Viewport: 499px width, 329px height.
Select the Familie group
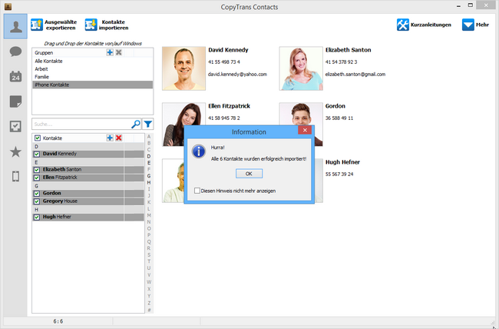tap(42, 77)
